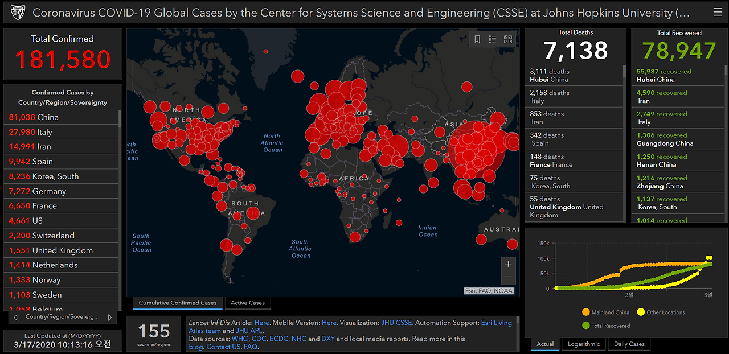
Task: Click Italy 2,158 deaths entry
Action: [x=575, y=97]
